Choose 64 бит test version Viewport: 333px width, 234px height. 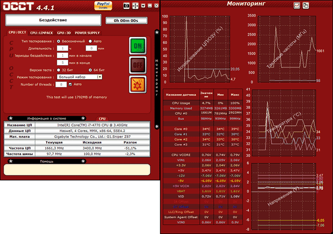click(x=90, y=70)
